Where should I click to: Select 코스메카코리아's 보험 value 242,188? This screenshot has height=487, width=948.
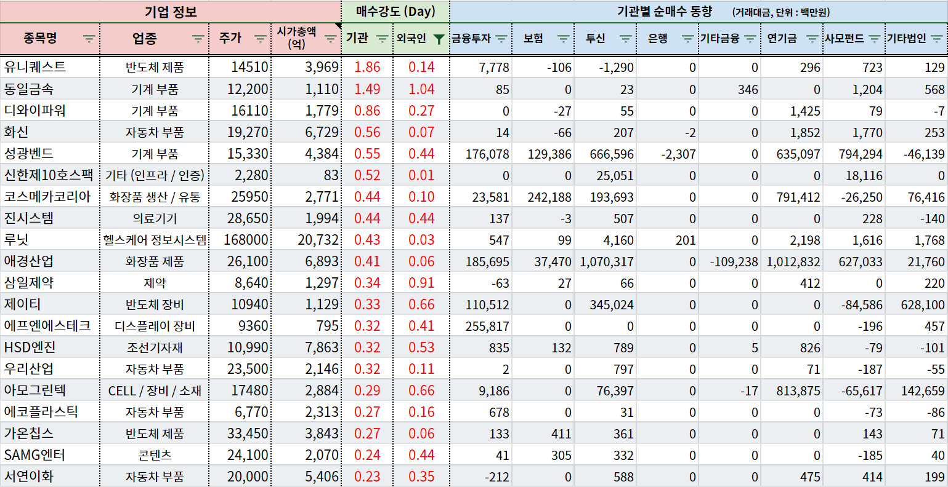(543, 196)
